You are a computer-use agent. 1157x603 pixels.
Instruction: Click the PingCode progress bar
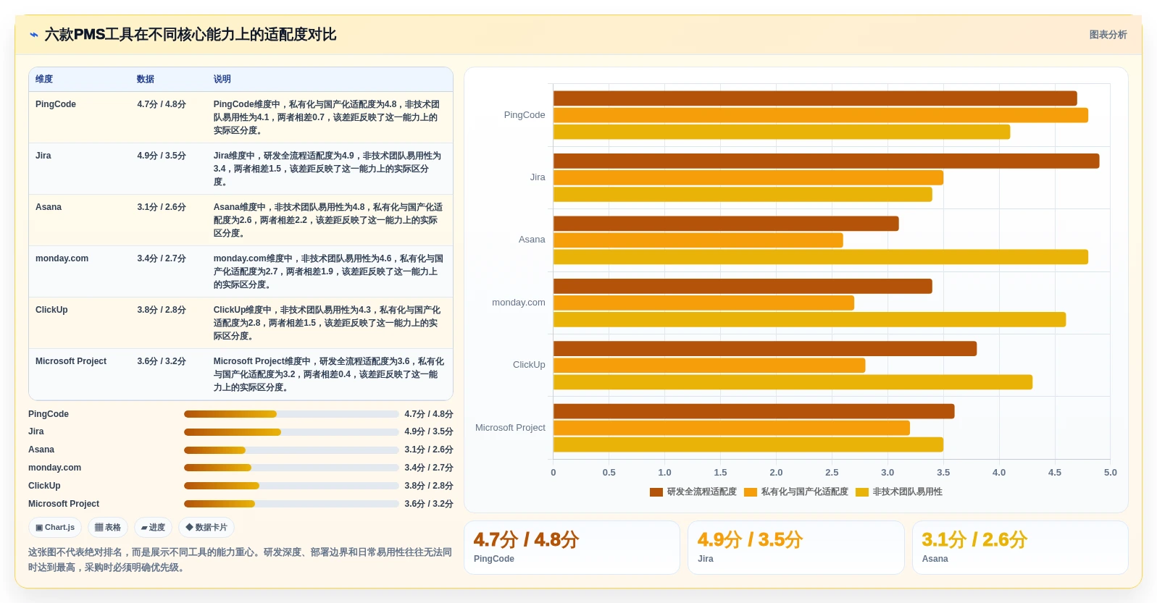[291, 414]
